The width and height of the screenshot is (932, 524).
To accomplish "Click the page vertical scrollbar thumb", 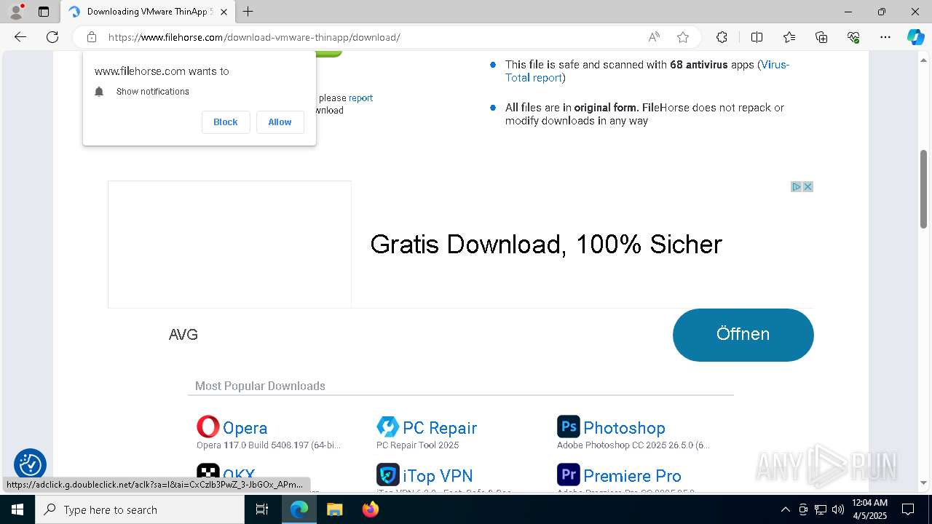I will pyautogui.click(x=923, y=189).
